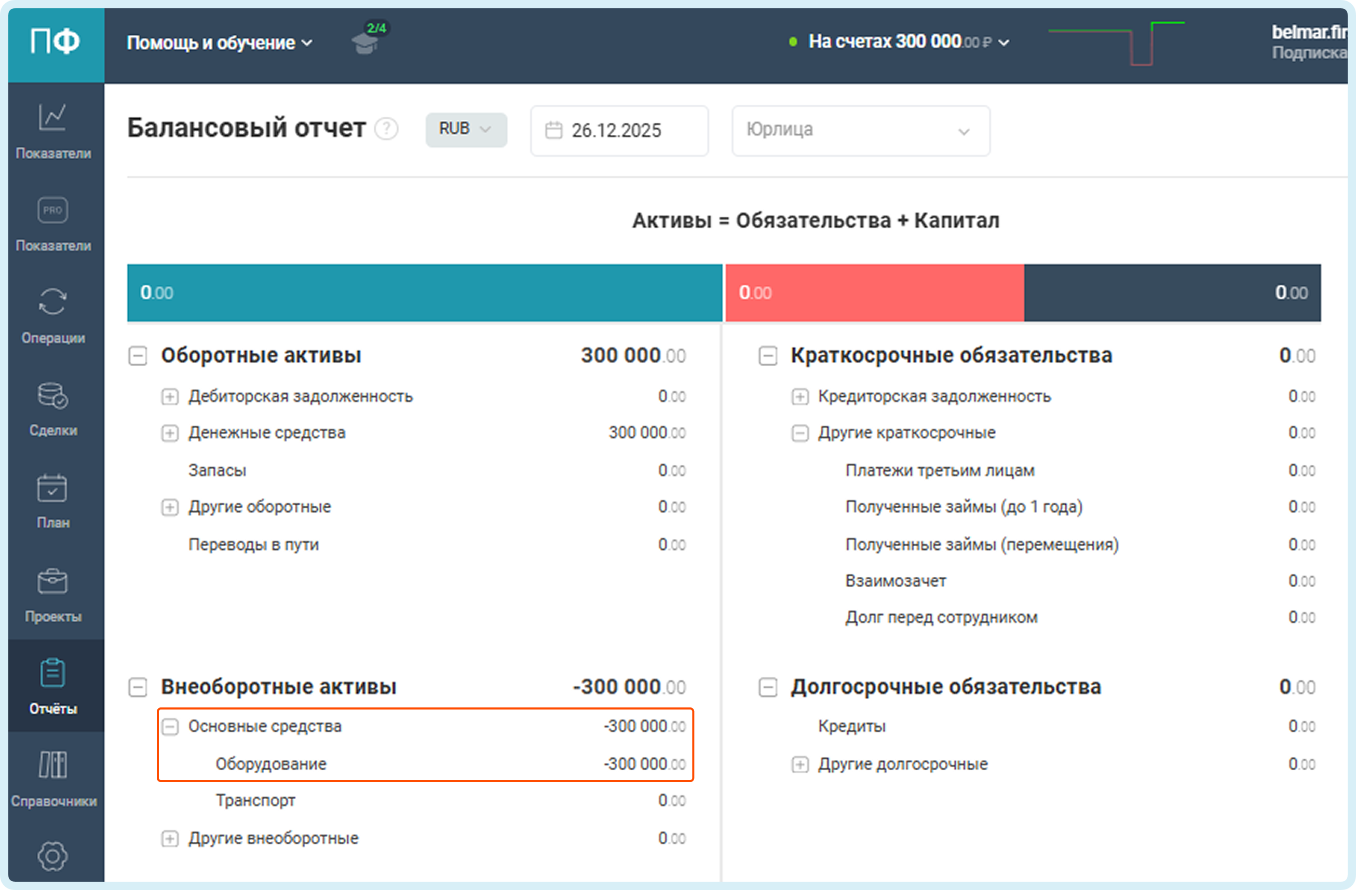This screenshot has width=1356, height=890.
Task: Collapse the Основные средства row
Action: point(170,727)
